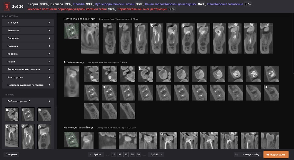Expand the Коронка section
Image resolution: width=294 pixels, height=160 pixels.
(x=28, y=54)
